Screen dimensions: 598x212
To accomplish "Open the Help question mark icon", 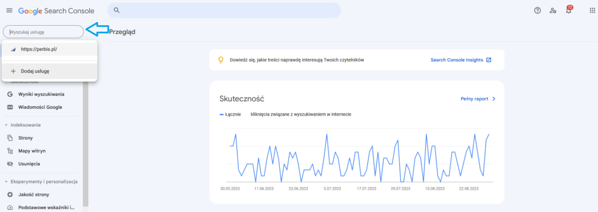I will [537, 11].
